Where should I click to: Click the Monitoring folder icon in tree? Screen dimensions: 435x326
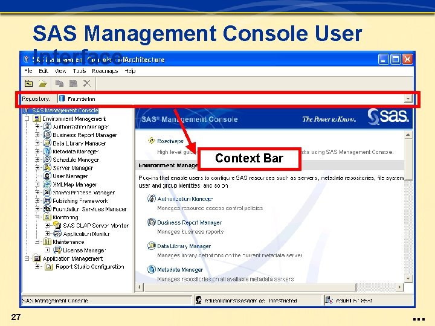coord(47,217)
